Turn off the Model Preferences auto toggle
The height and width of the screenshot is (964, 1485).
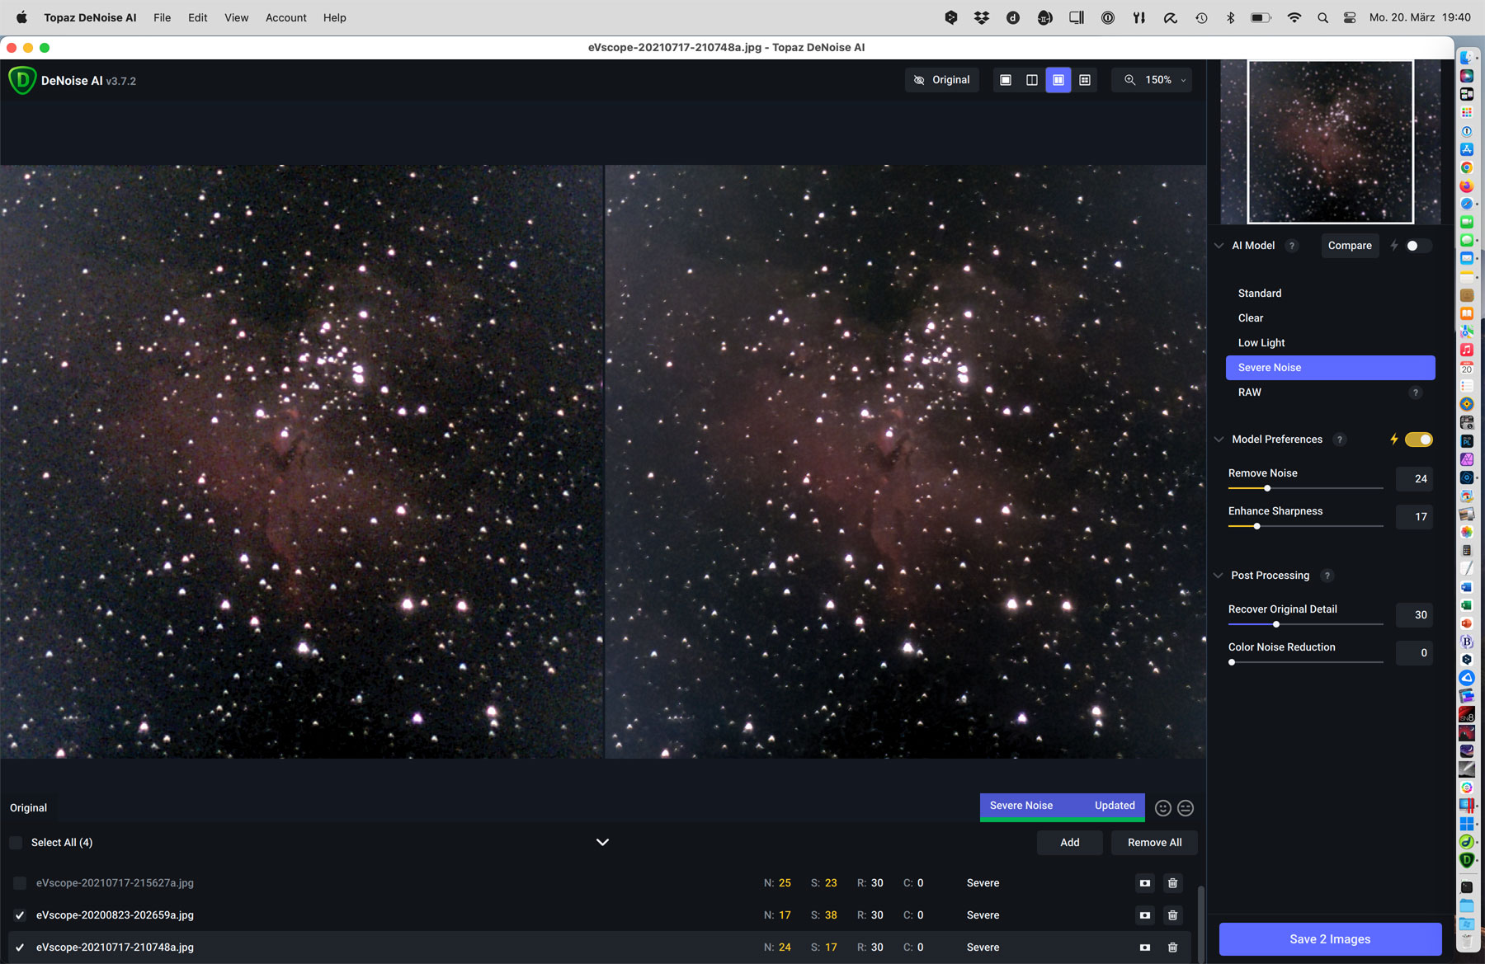point(1419,440)
